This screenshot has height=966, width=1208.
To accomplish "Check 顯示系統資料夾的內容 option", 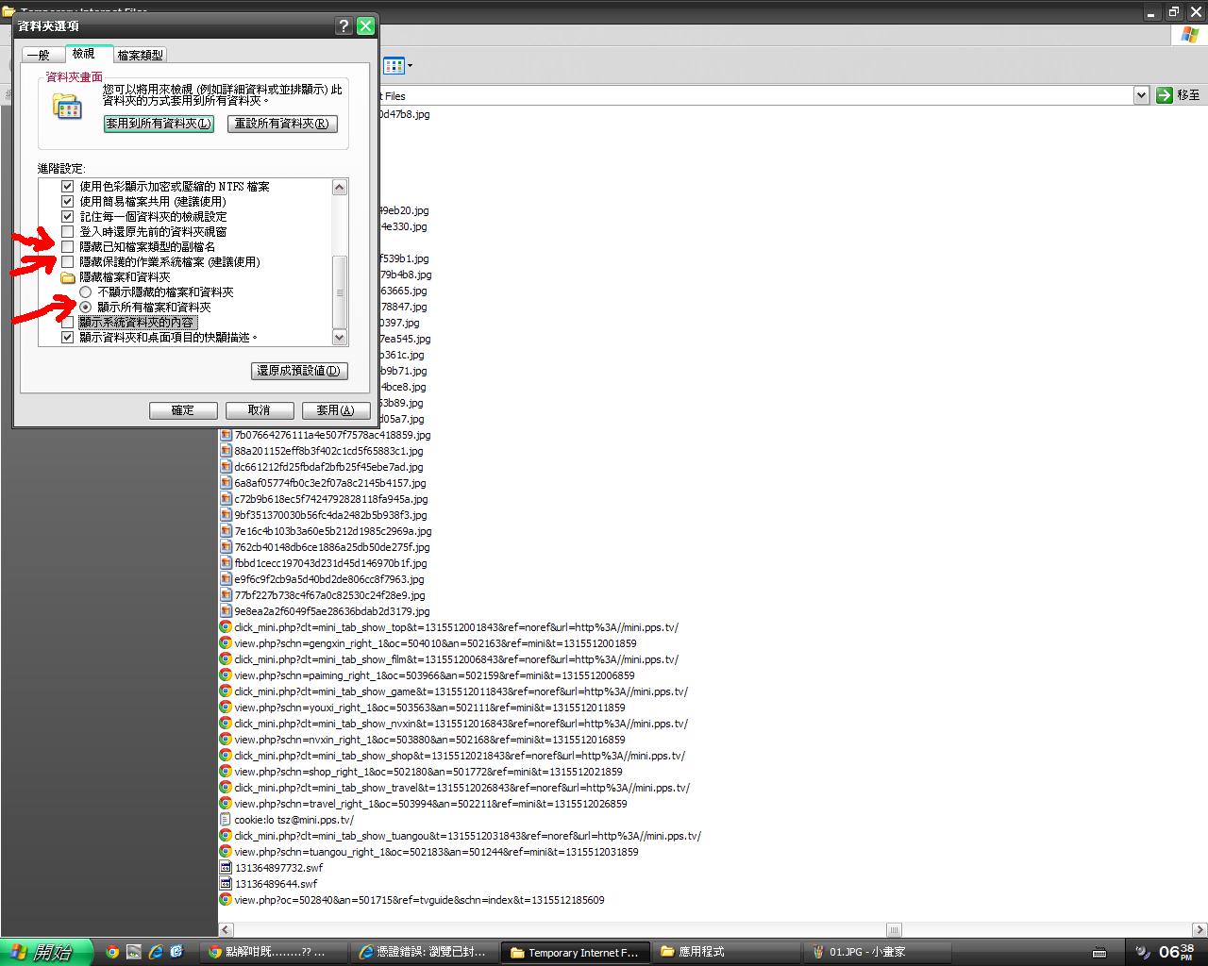I will point(67,323).
